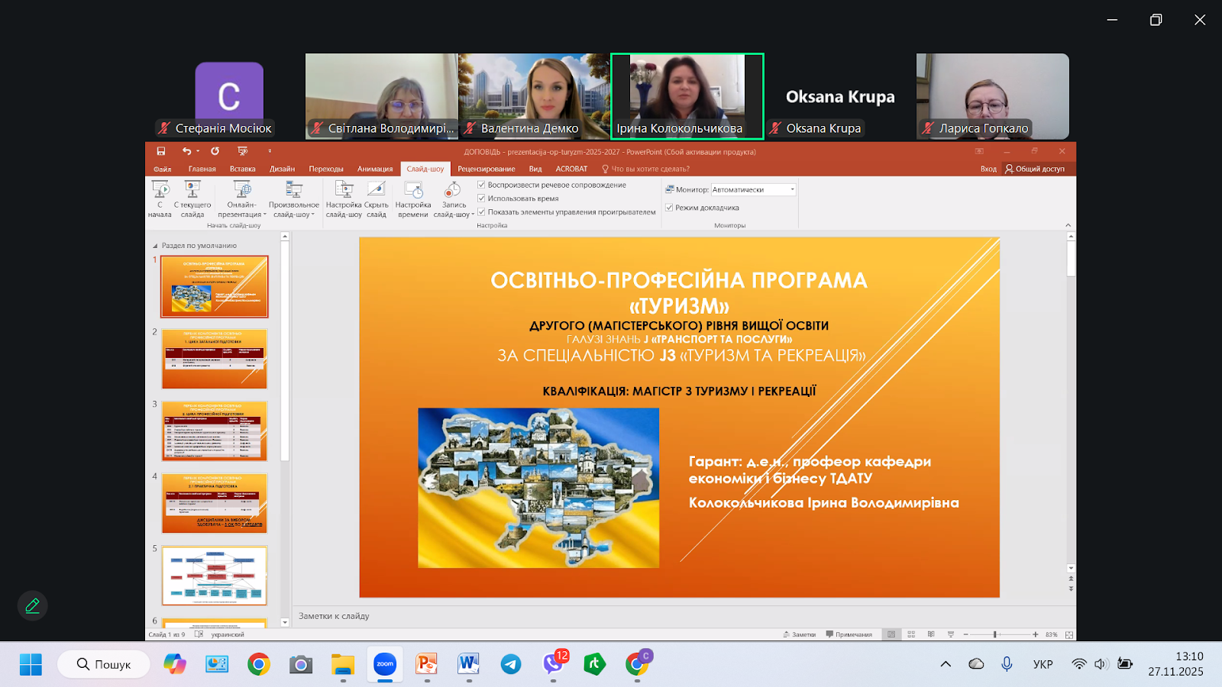Click Заметки button in status bar
The height and width of the screenshot is (687, 1222).
(799, 634)
